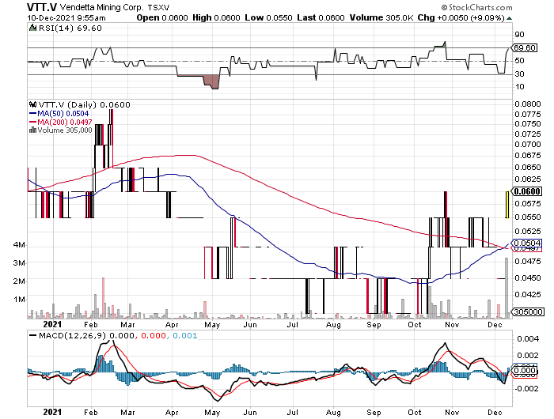Click the bold last price tag 0.0600

click(x=527, y=191)
